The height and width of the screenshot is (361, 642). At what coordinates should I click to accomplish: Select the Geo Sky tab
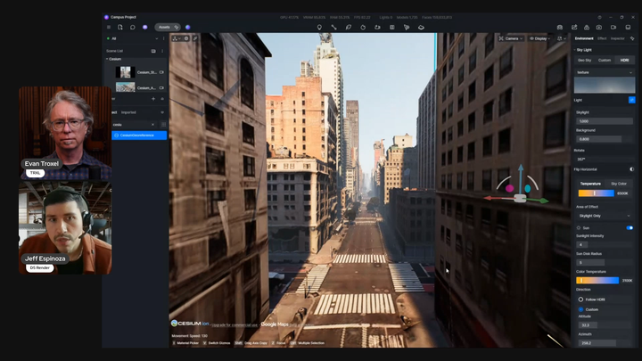(x=584, y=61)
